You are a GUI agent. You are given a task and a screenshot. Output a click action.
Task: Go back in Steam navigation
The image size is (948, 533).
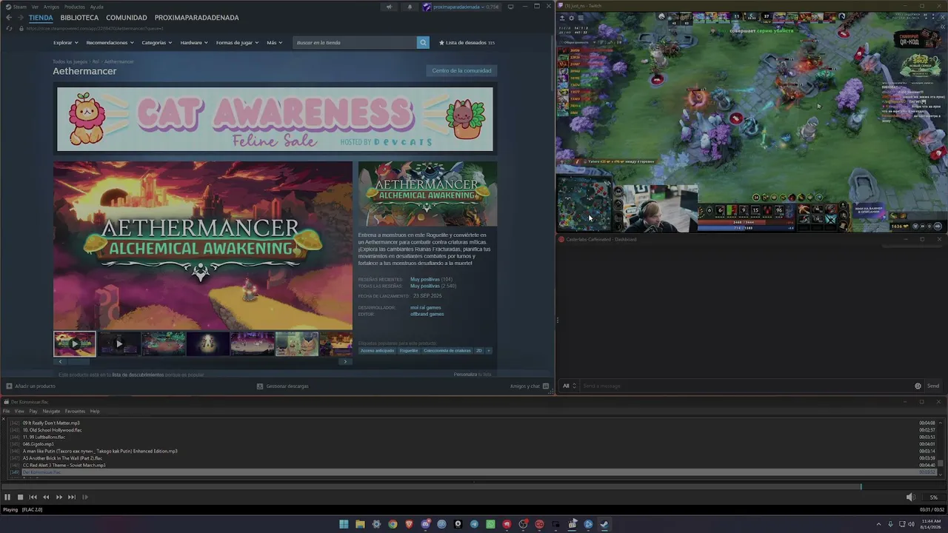(9, 18)
